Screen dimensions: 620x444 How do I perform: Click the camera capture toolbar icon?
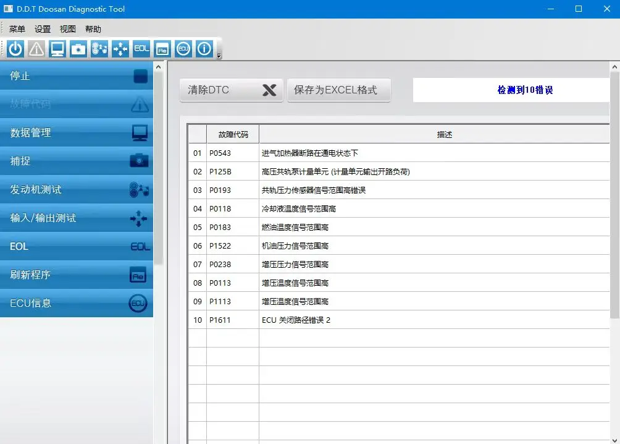pos(78,49)
